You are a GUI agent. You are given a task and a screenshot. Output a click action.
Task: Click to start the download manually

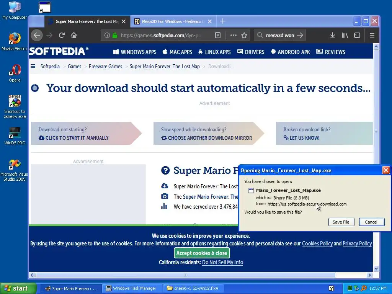pos(74,138)
